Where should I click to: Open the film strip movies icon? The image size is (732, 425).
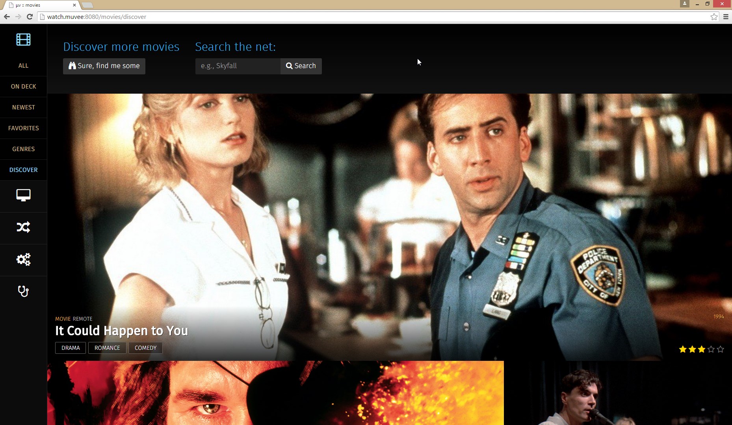point(23,39)
